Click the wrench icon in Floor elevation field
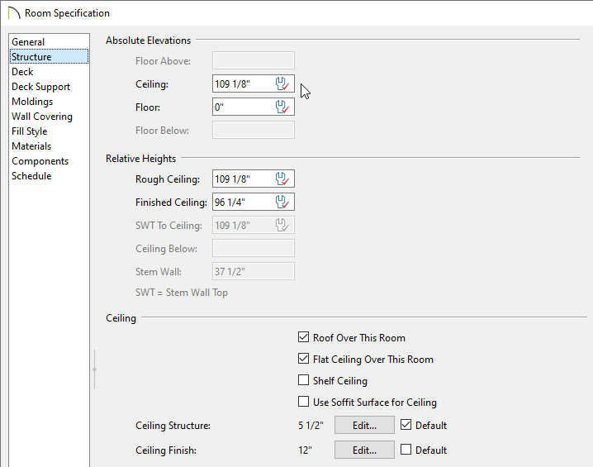The image size is (593, 467). 282,107
